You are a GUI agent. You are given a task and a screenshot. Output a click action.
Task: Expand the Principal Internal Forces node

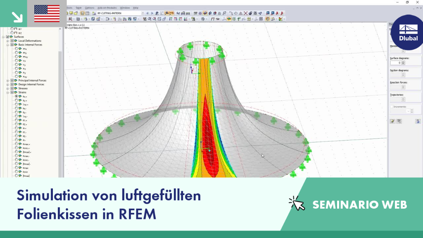click(x=8, y=81)
